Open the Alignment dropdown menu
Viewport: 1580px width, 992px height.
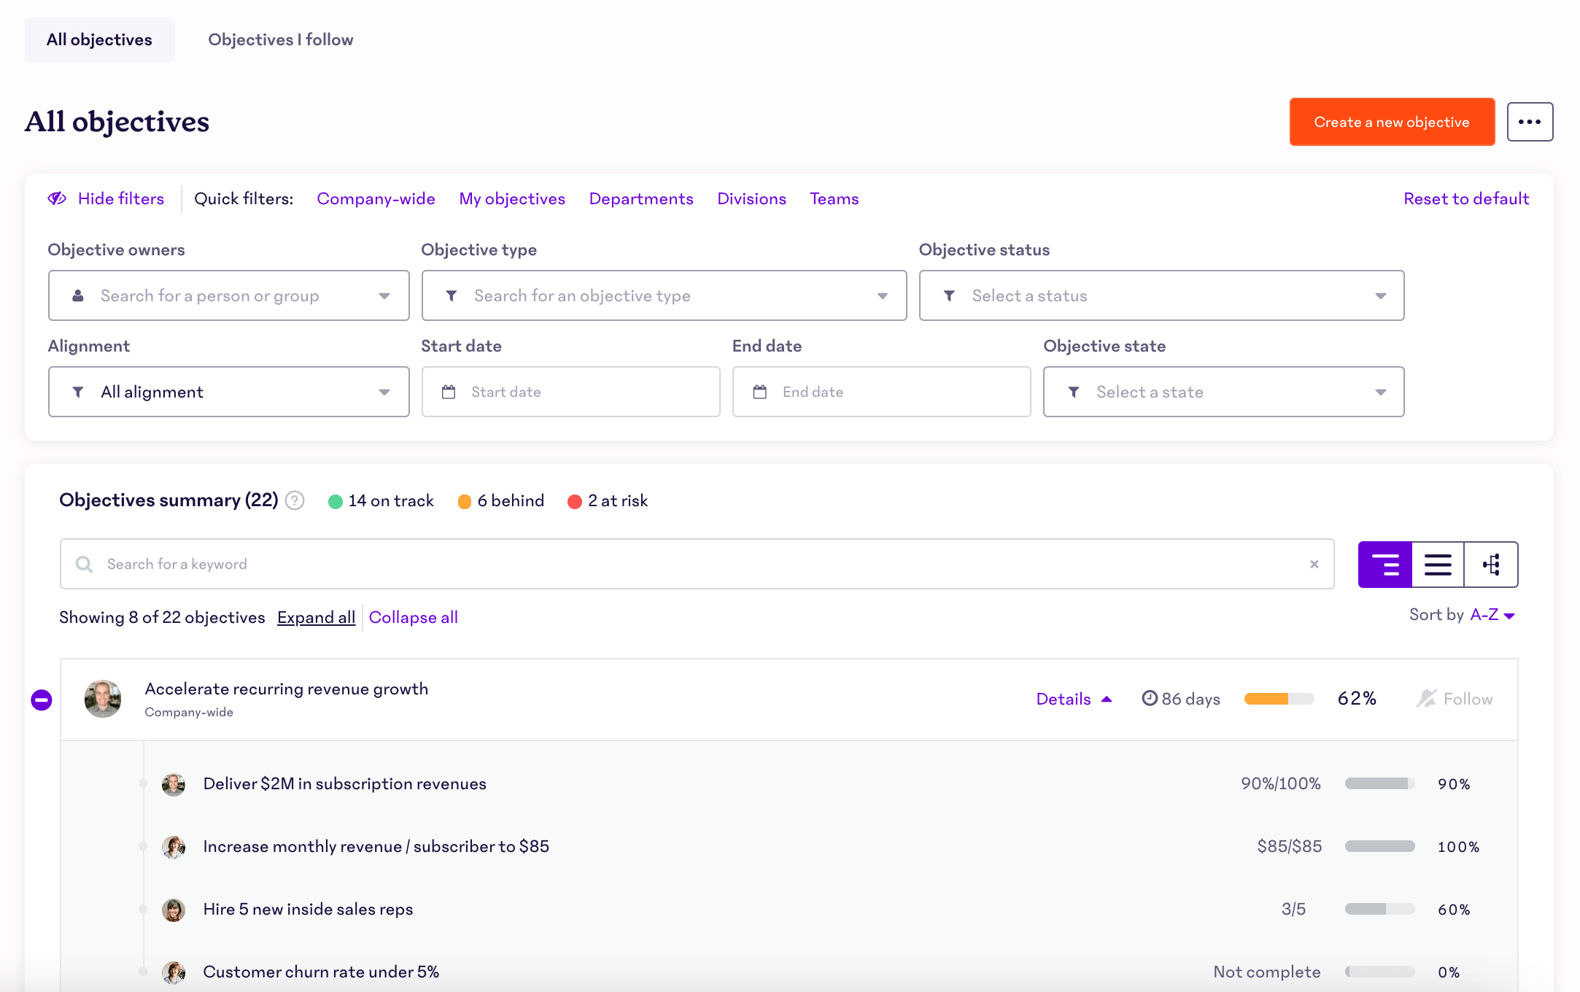tap(228, 392)
